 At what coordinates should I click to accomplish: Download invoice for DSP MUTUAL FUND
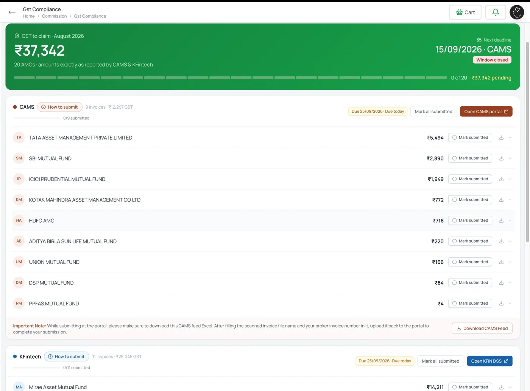coord(501,283)
